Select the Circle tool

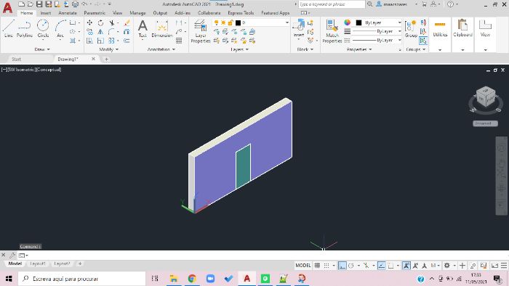pos(43,28)
